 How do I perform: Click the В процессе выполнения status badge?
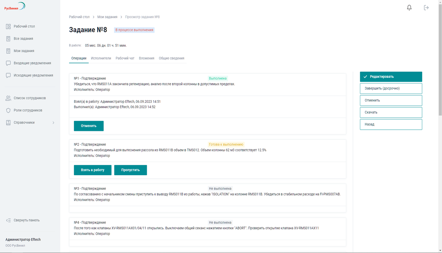(x=134, y=30)
